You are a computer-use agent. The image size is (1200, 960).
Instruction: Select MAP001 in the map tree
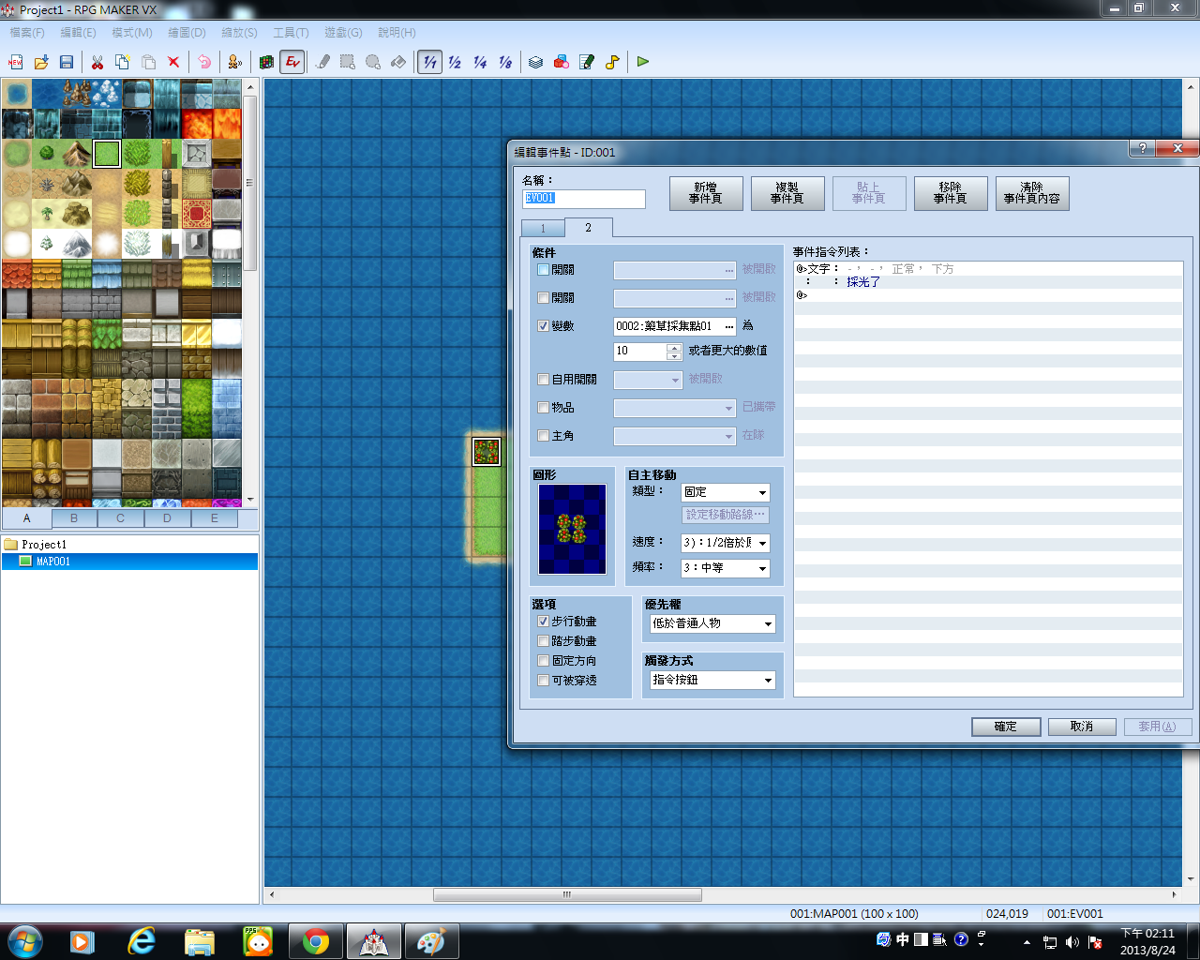click(129, 562)
